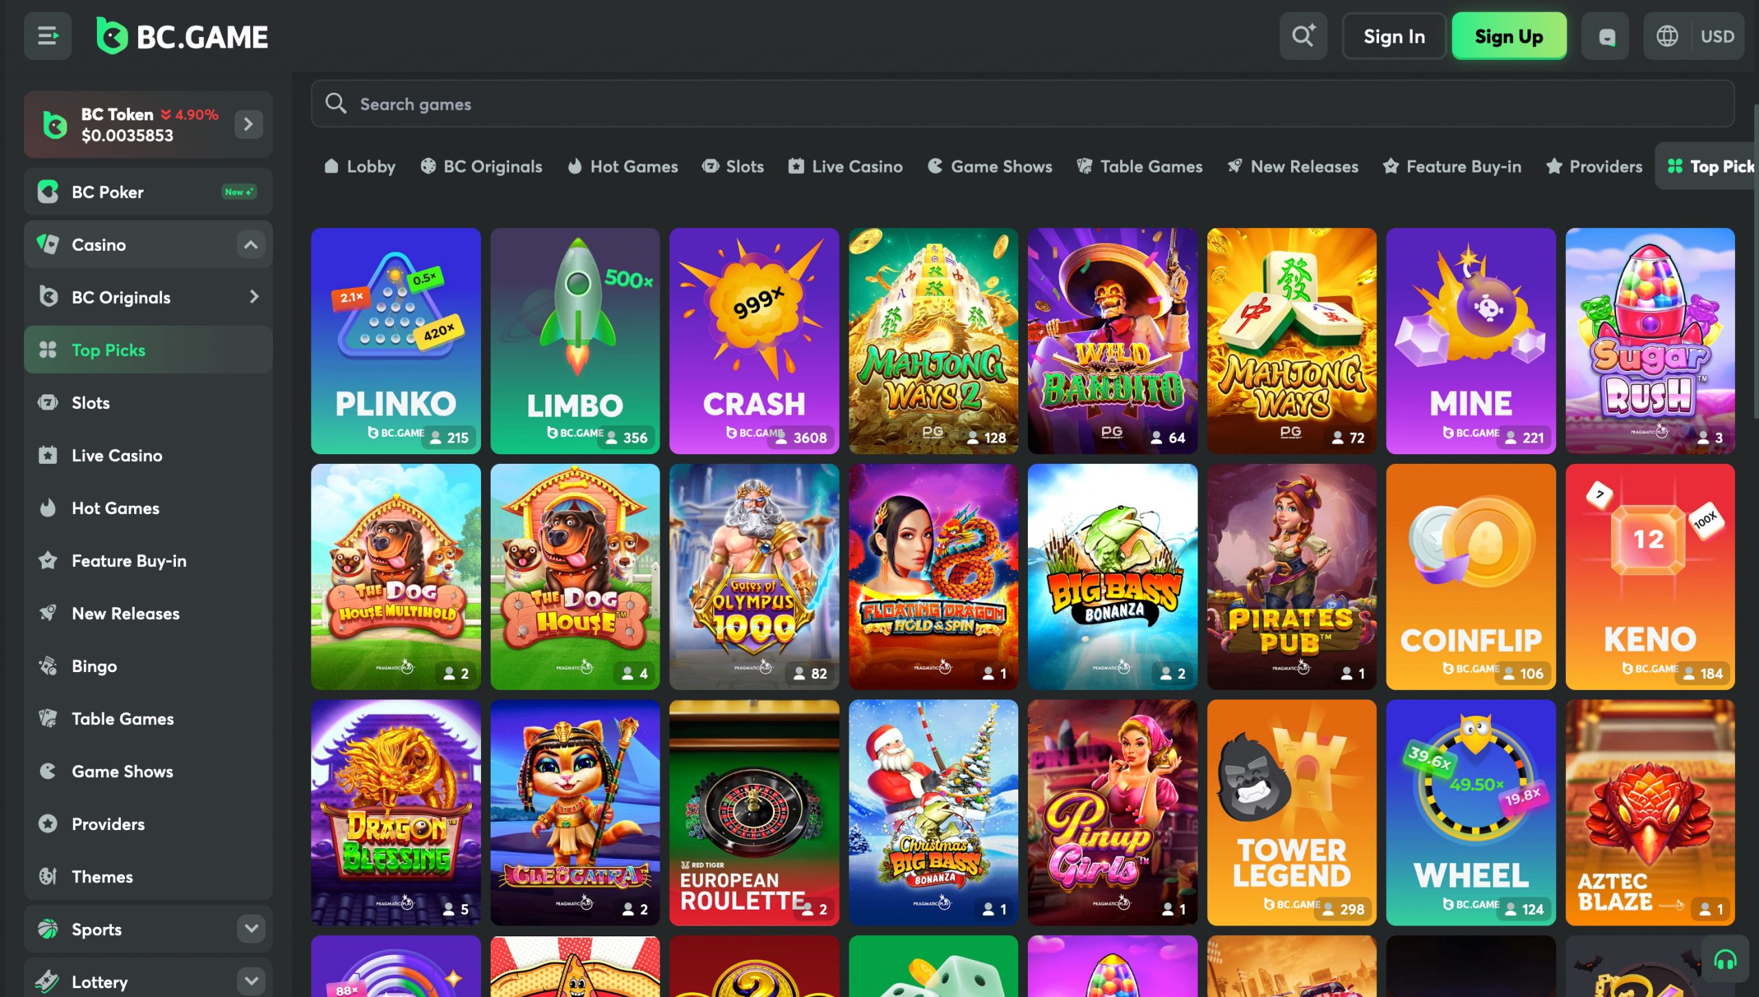
Task: Click the Sign In button
Action: (1393, 36)
